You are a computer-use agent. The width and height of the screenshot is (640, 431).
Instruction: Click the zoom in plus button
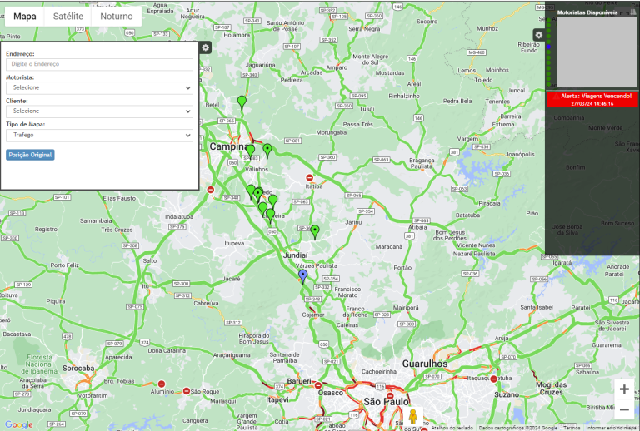click(x=623, y=389)
